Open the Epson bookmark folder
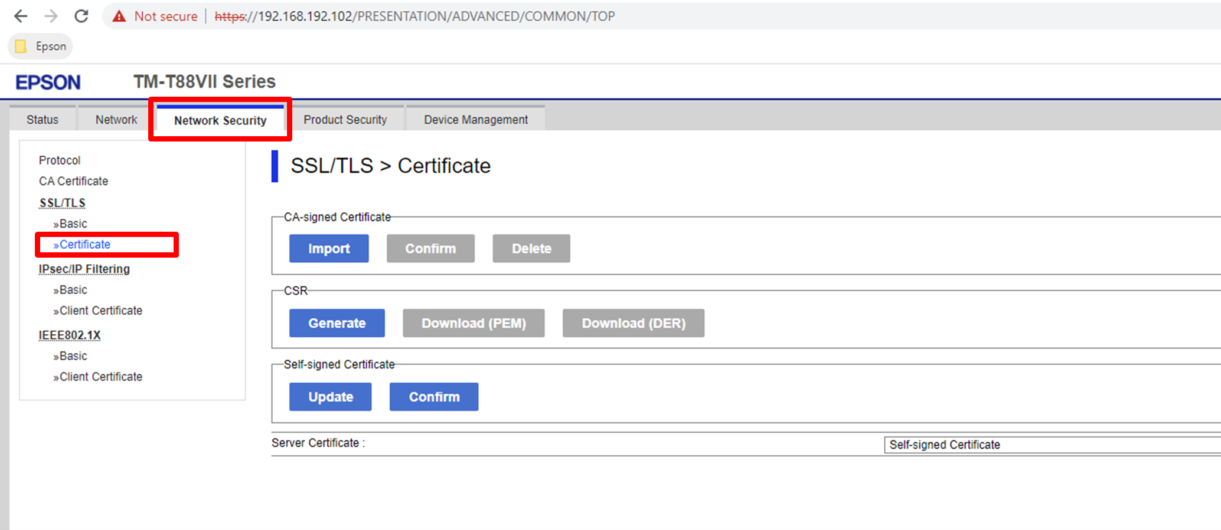This screenshot has height=530, width=1221. (40, 46)
